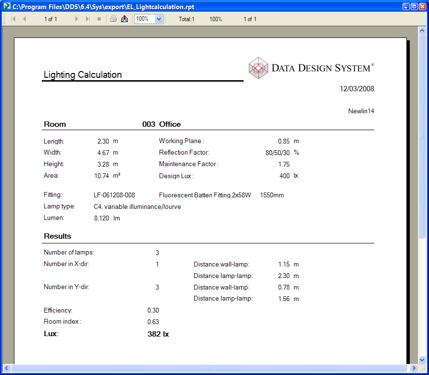Screen dimensions: 429x375
Task: Select the 'Lighting Calculation' title text
Action: tap(83, 75)
